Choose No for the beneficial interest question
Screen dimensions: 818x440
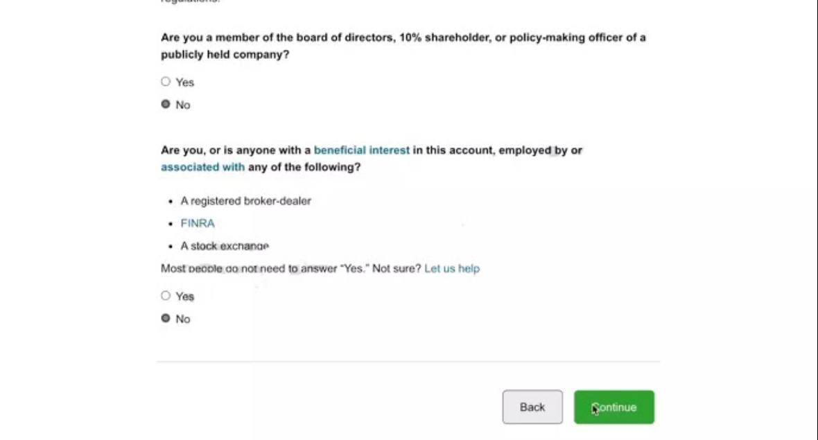point(166,319)
